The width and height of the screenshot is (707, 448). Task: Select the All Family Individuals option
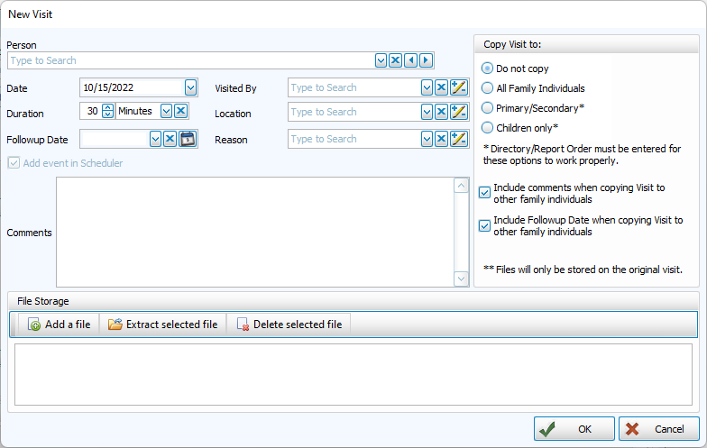click(488, 88)
